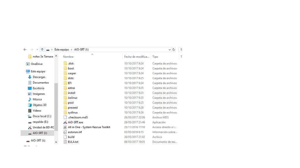The width and height of the screenshot is (300, 168).
Task: Click the Objetos 3D cube icon
Action: 30,105
